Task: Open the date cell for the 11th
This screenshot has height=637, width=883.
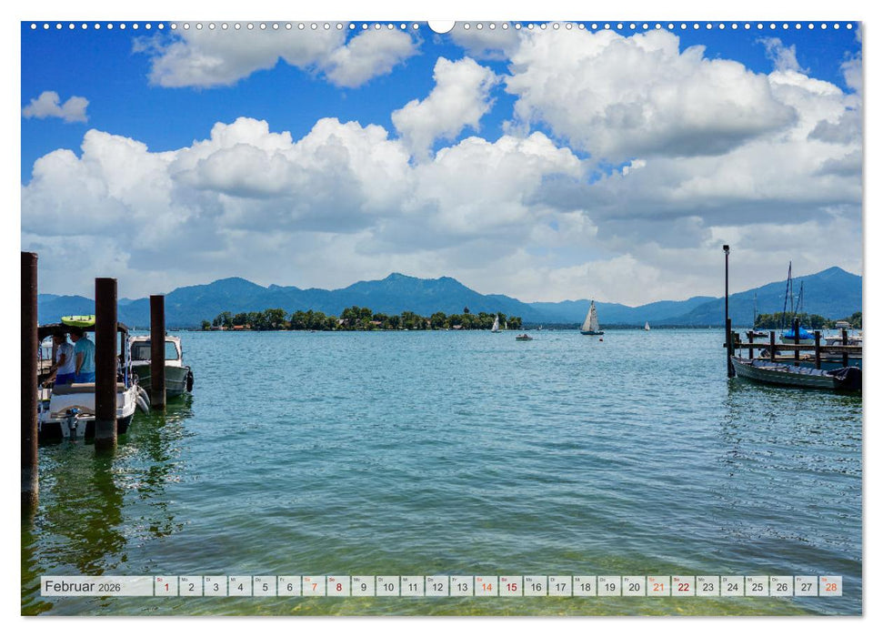Action: click(x=413, y=588)
